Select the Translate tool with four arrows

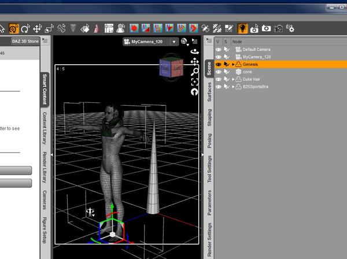(37, 29)
